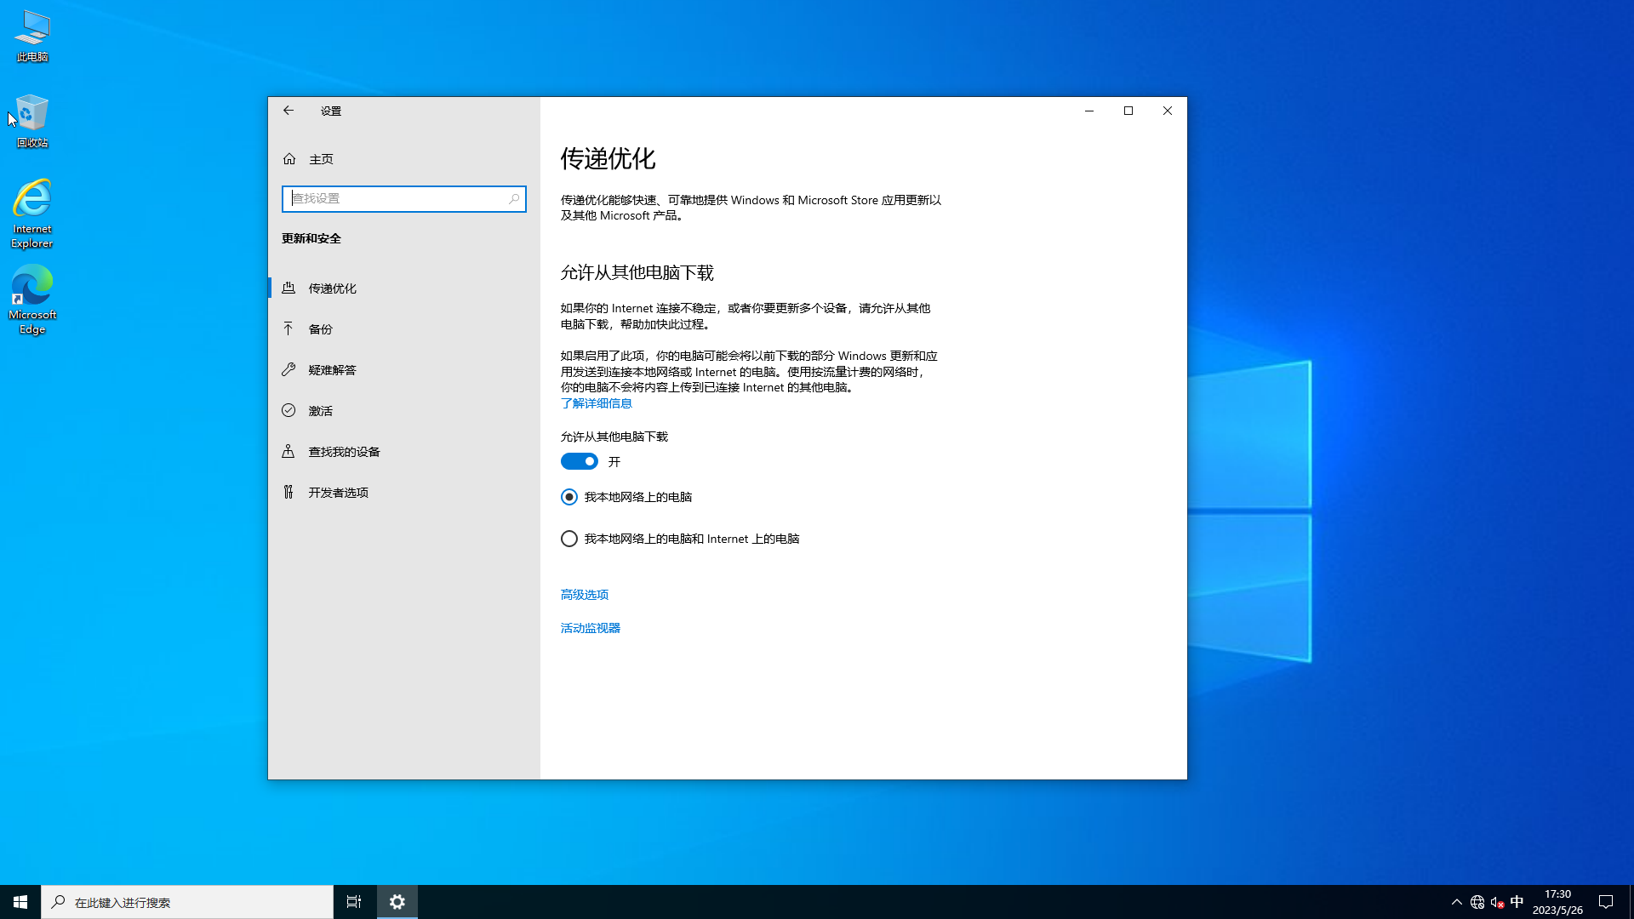1634x919 pixels.
Task: Choose 我本地网络上的电脑和 Internet 上的电脑
Action: (568, 538)
